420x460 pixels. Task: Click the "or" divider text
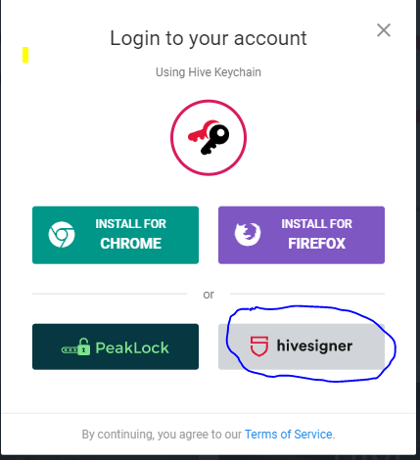tap(209, 295)
